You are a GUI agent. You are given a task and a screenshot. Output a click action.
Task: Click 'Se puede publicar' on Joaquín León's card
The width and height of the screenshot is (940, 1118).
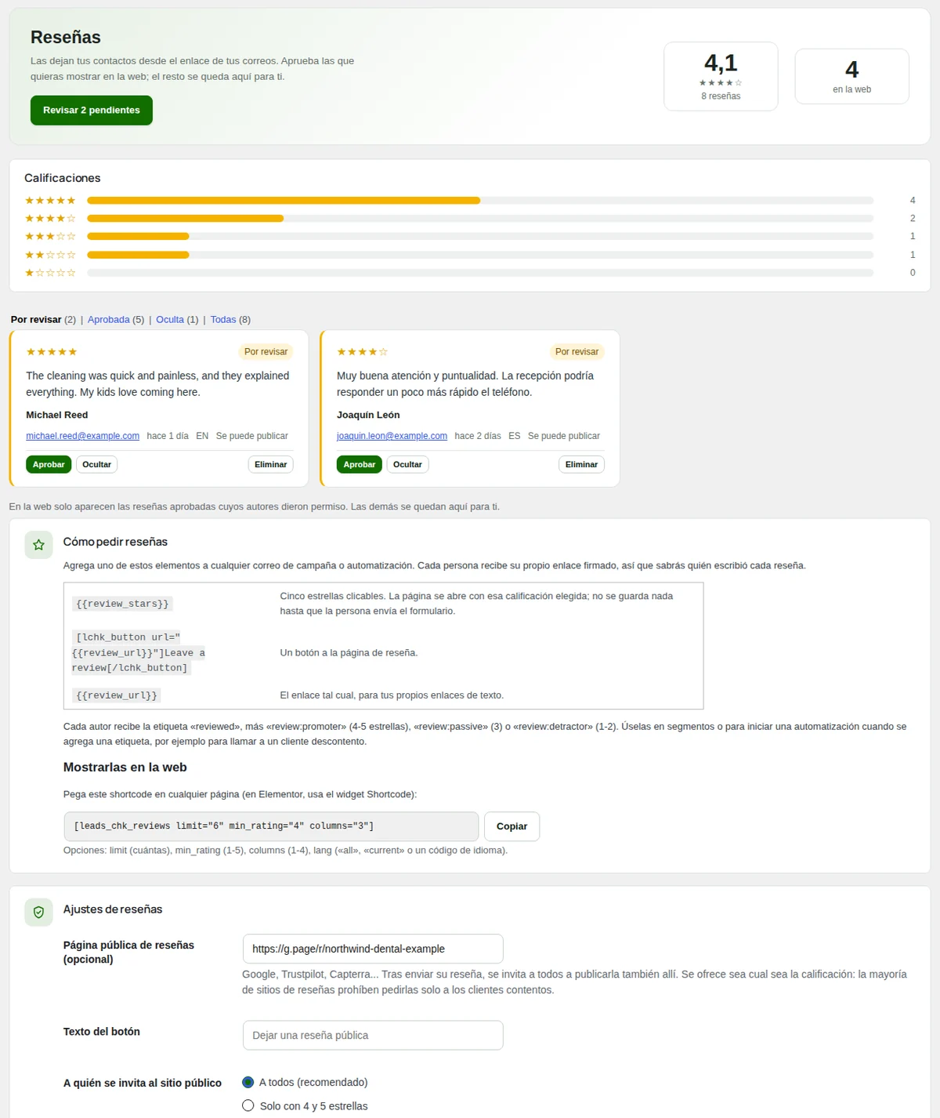click(x=564, y=436)
